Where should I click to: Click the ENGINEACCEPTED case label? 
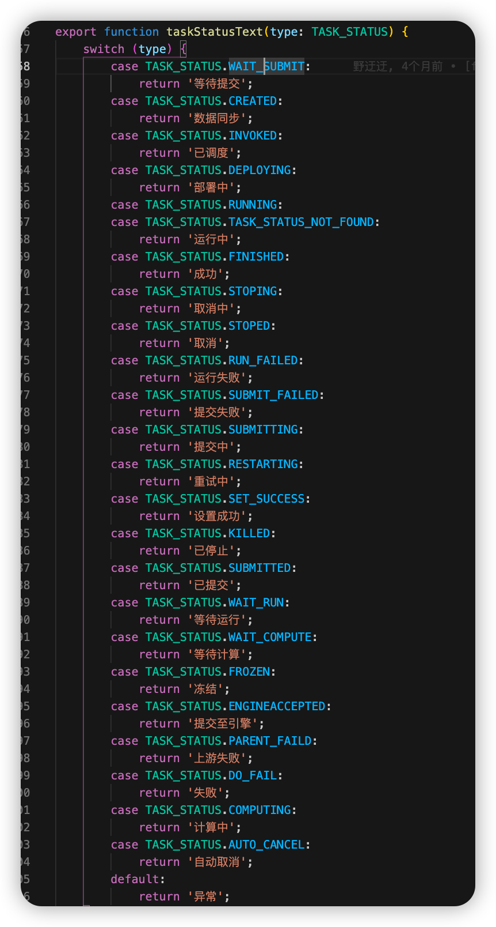pos(277,706)
